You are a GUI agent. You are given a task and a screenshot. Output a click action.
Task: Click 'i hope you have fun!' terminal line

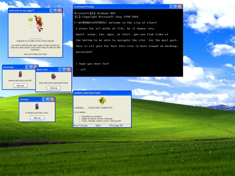pos(92,63)
